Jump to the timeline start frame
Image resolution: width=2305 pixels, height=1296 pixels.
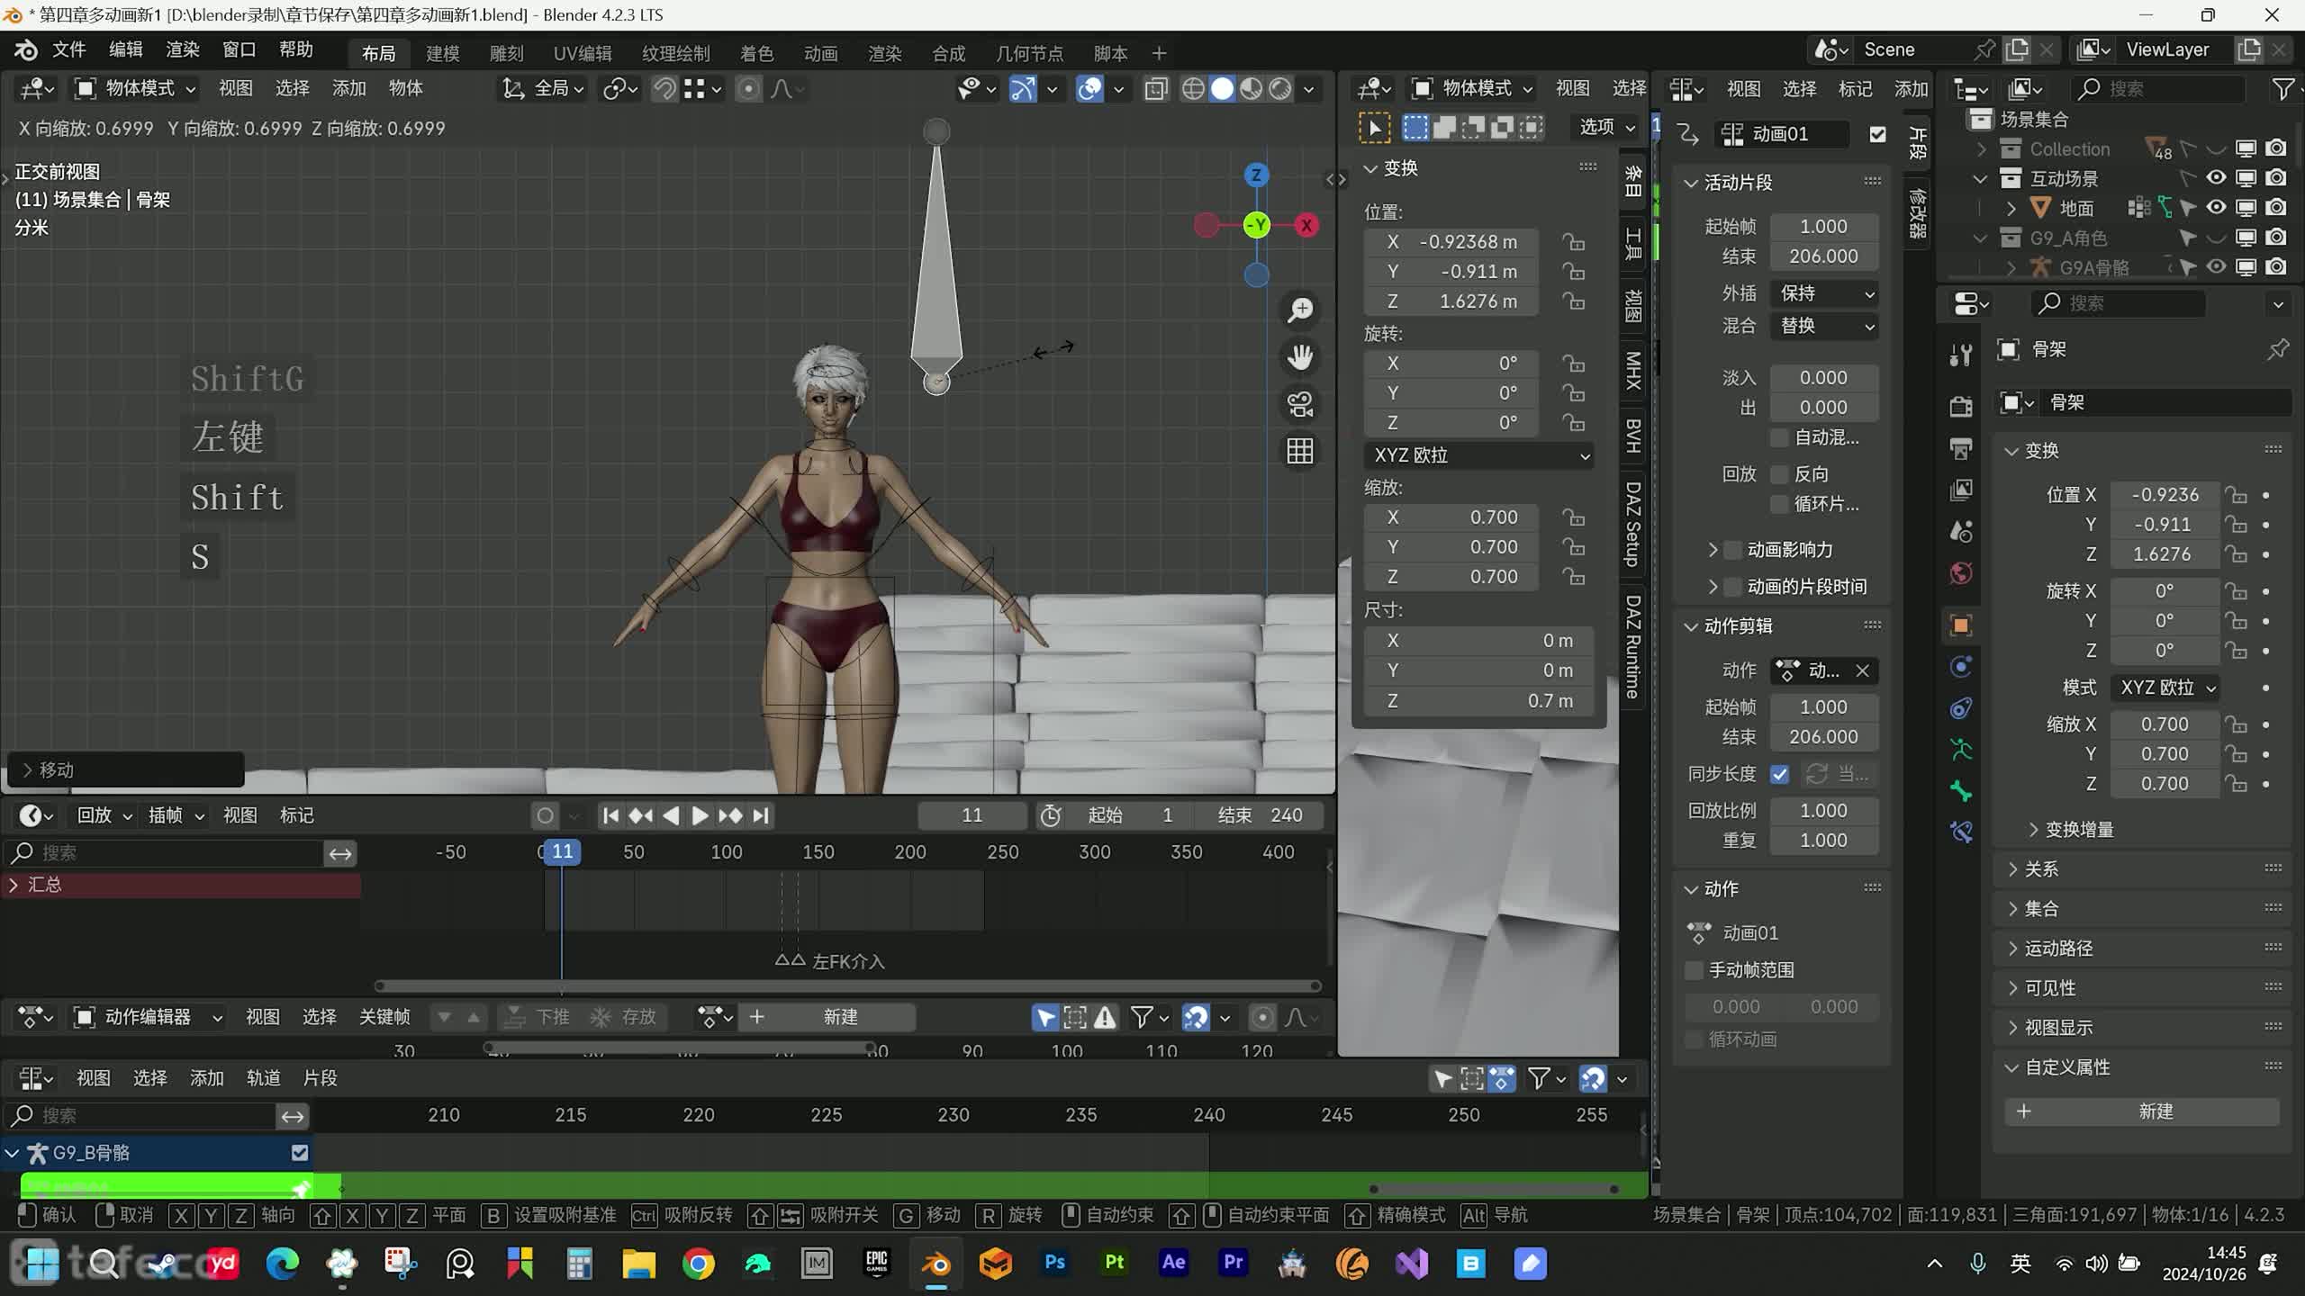pos(610,815)
